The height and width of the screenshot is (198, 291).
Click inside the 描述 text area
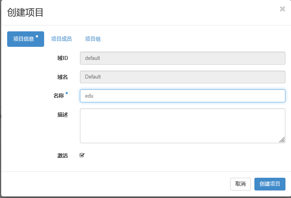[x=182, y=125]
